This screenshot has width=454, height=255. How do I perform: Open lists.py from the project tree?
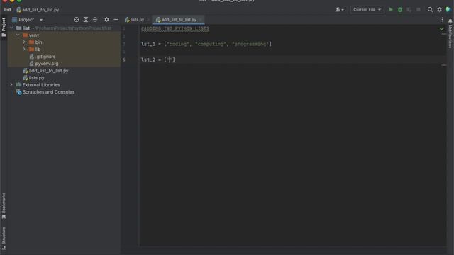36,78
